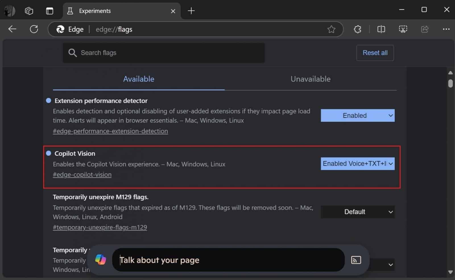Add this page to favorites star
455x280 pixels.
[331, 29]
